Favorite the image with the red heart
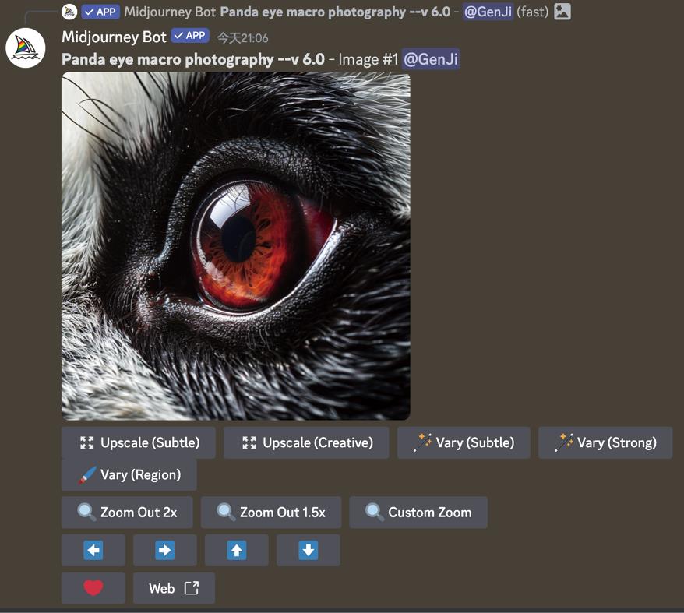This screenshot has height=613, width=684. click(x=93, y=588)
